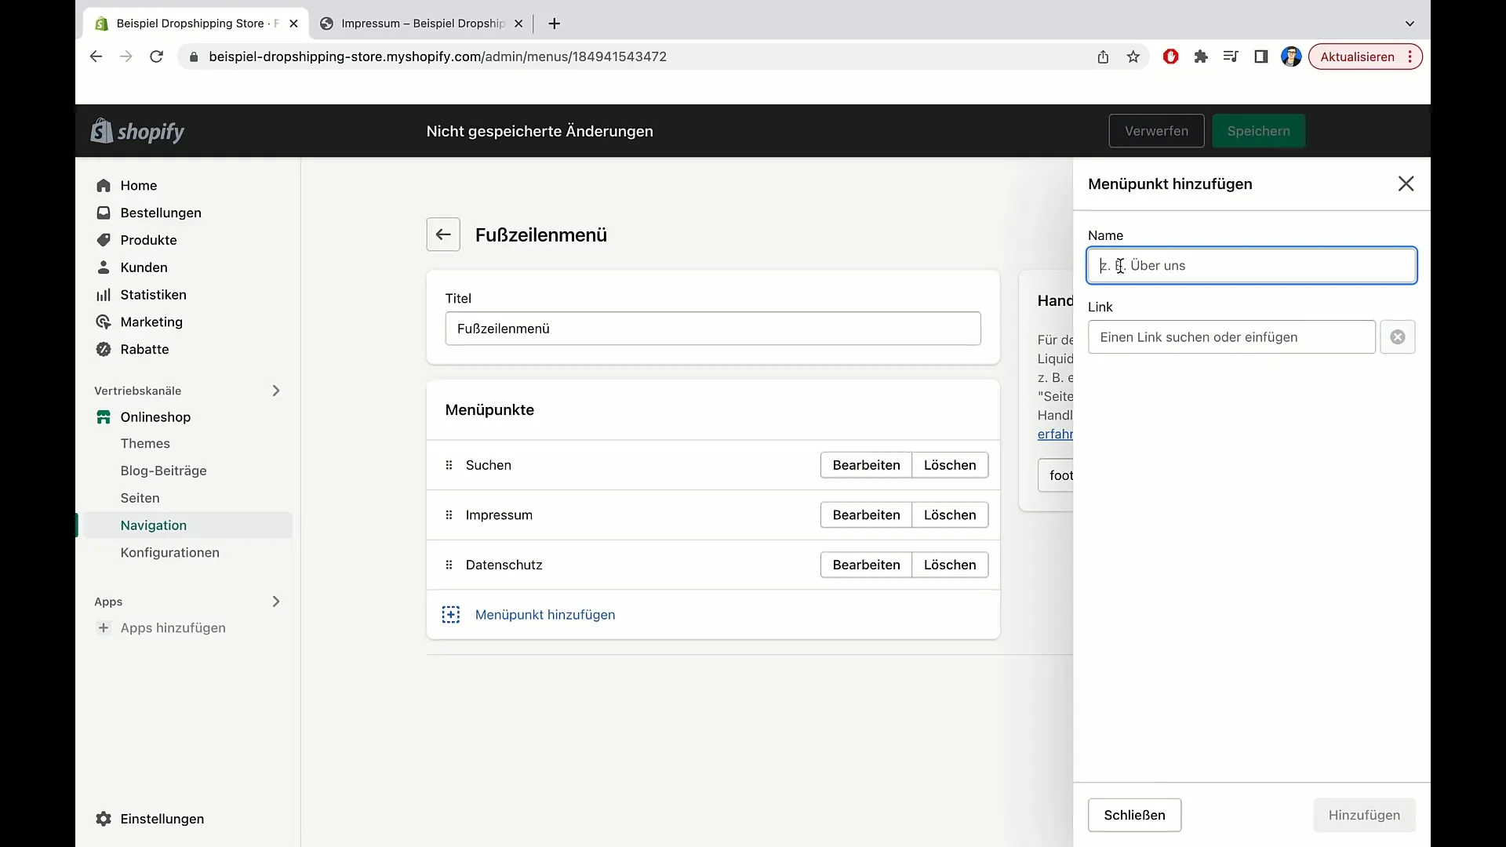This screenshot has width=1506, height=847.
Task: Click Hinzufügen to confirm new menu item
Action: point(1364,815)
